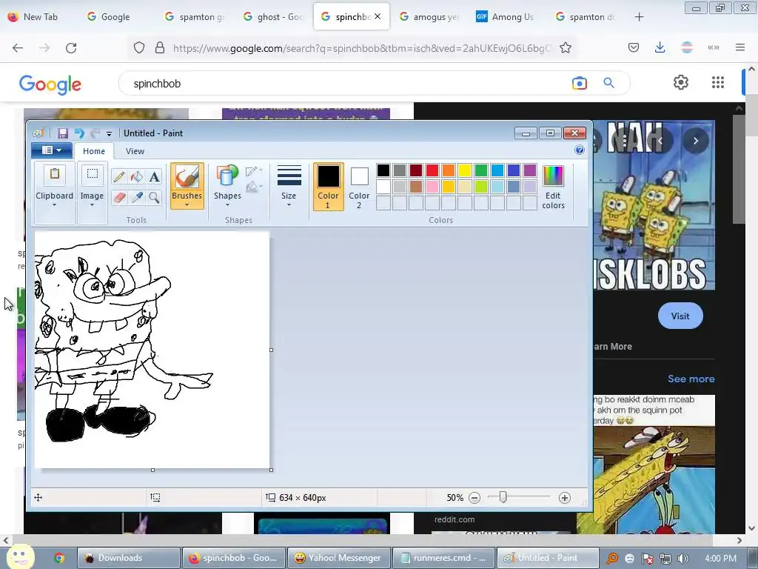
Task: Pick the red color swatch
Action: [x=432, y=170]
